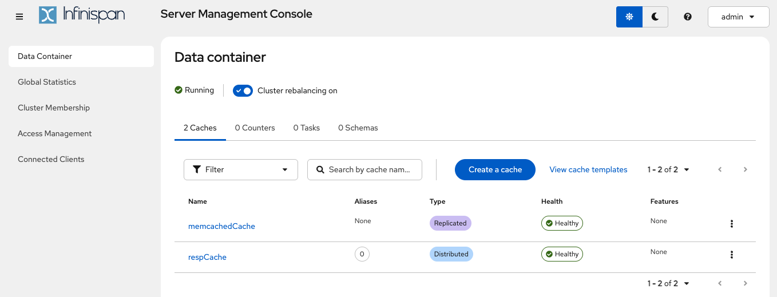This screenshot has width=777, height=297.
Task: Switch to dark theme moon button
Action: click(x=655, y=17)
